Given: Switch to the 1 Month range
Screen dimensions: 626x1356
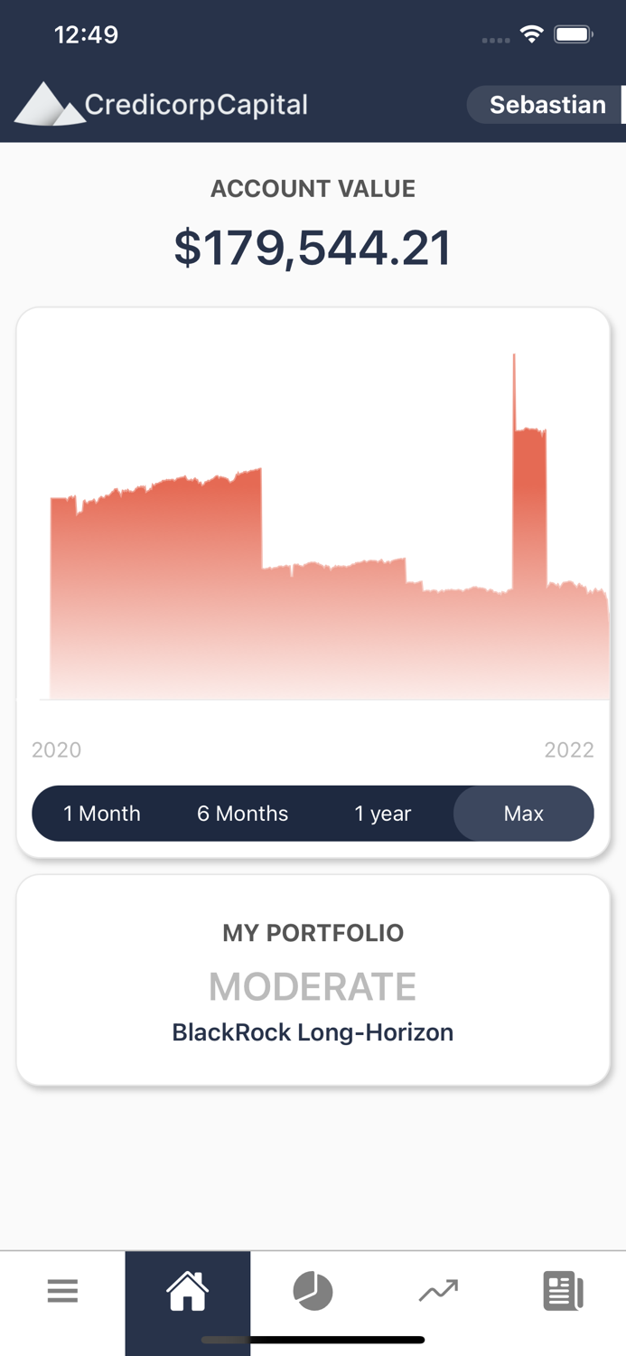Looking at the screenshot, I should [102, 814].
